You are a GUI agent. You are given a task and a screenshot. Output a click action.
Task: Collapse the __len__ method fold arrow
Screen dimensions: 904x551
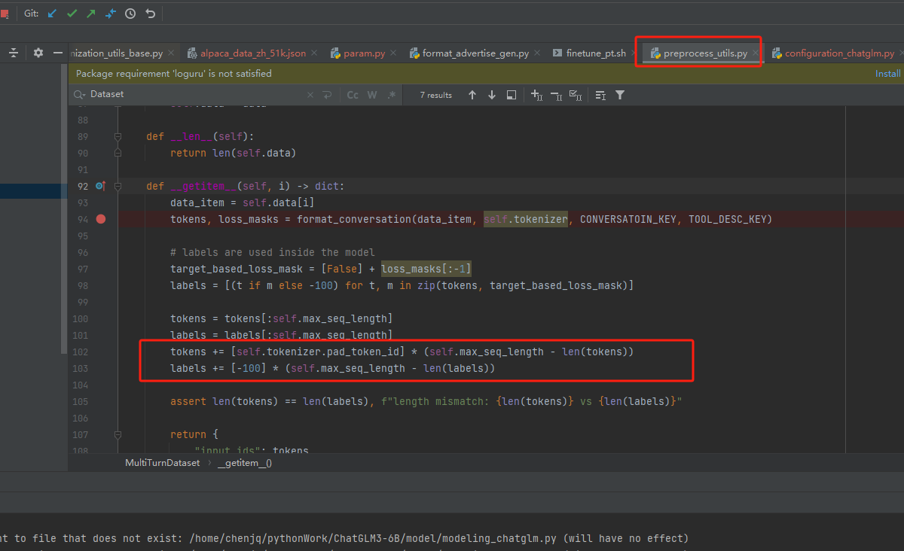tap(118, 136)
